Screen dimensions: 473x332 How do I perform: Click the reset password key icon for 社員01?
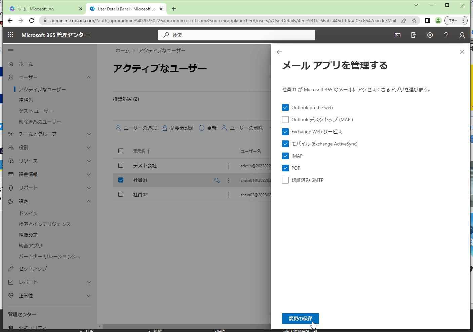pos(217,180)
